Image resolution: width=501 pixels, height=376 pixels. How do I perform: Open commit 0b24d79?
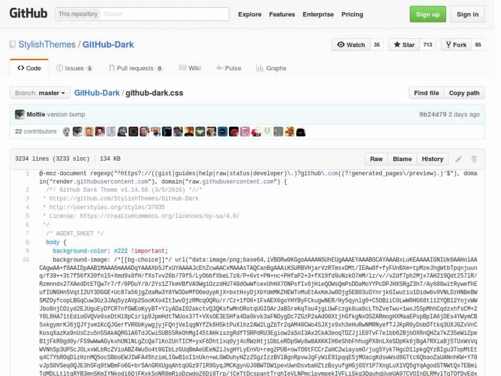(x=433, y=115)
